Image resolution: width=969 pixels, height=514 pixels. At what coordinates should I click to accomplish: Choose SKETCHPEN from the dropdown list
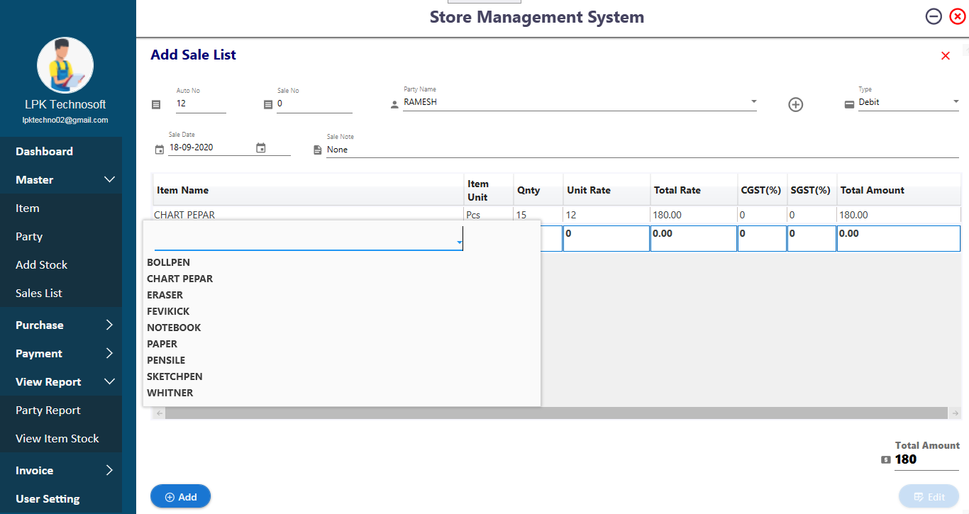tap(175, 376)
